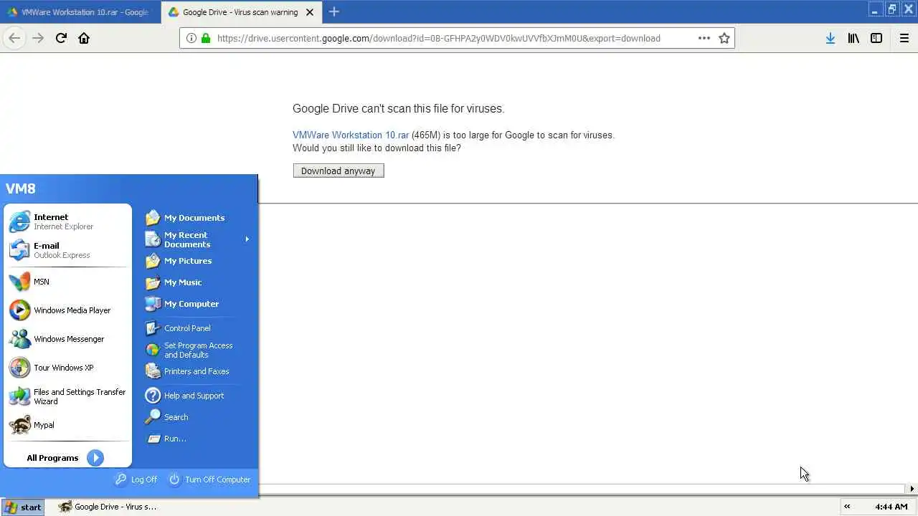Go to the browser Home page
Image resolution: width=918 pixels, height=516 pixels.
tap(84, 38)
